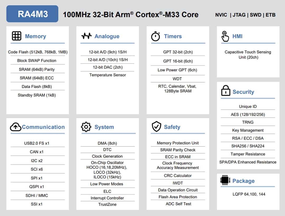
Task: Click the TrustZone entry under System
Action: coord(107,204)
